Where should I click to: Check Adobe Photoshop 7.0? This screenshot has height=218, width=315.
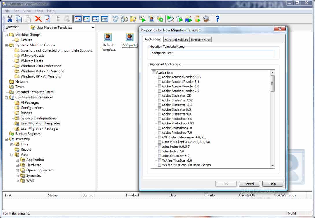[159, 132]
